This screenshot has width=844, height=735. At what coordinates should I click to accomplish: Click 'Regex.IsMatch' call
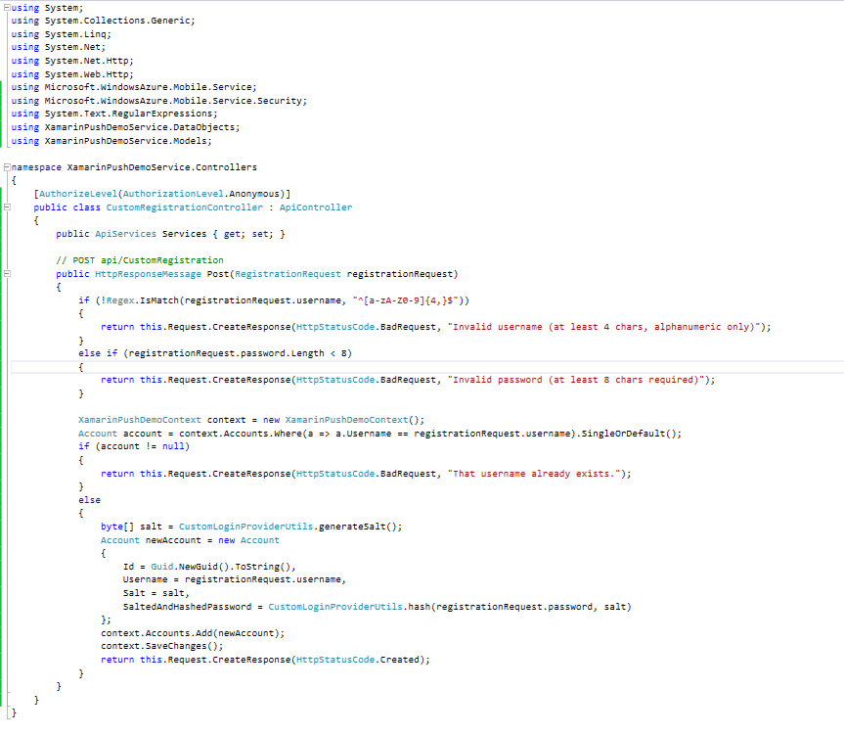tap(142, 300)
